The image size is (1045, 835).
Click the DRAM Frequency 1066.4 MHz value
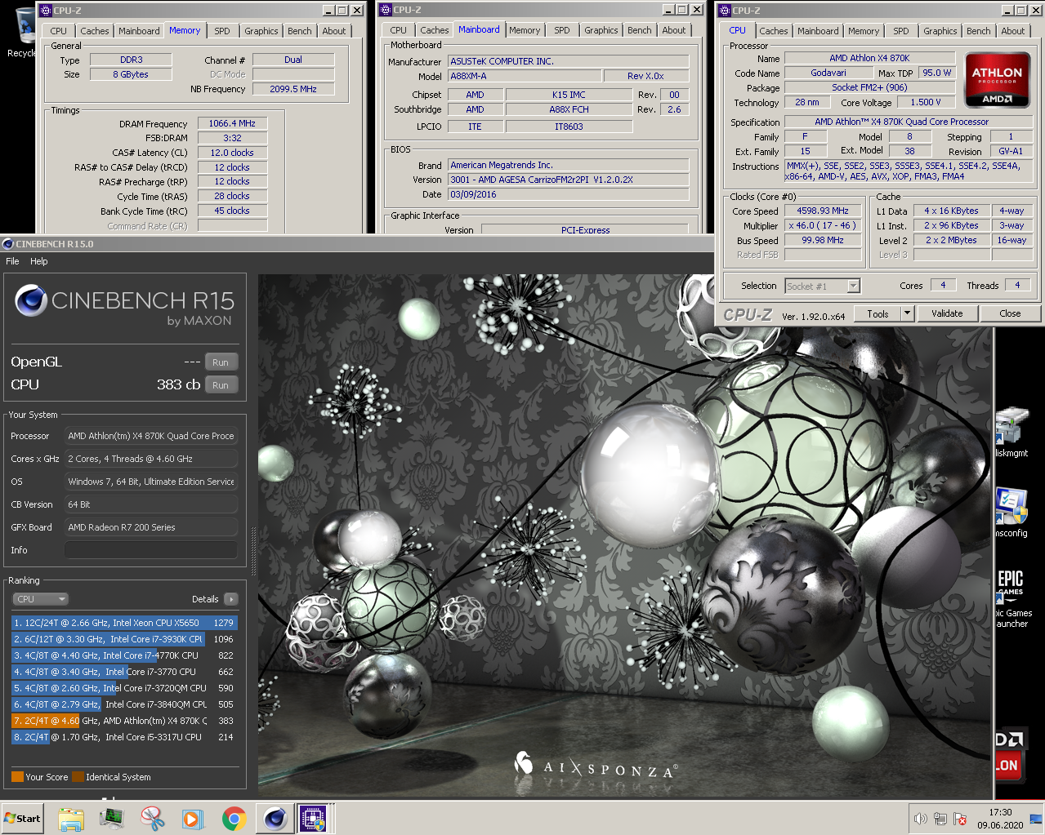click(232, 124)
